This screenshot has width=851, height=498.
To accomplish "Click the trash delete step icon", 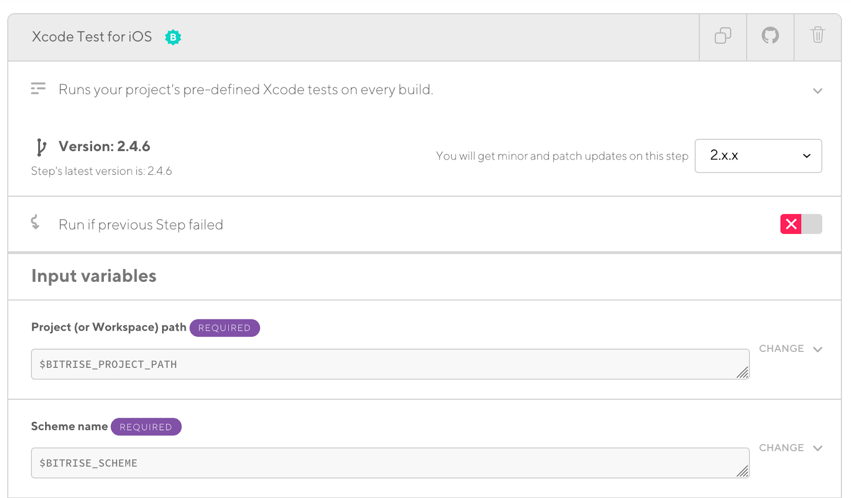I will 817,35.
